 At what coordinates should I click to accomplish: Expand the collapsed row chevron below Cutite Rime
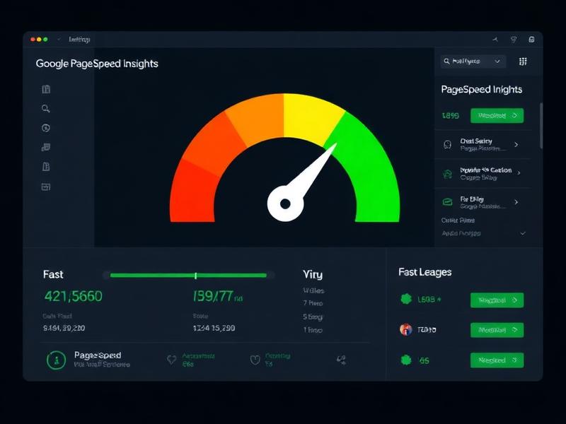523,233
